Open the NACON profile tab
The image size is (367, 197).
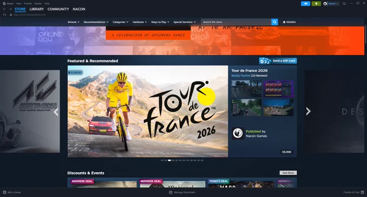pos(79,9)
